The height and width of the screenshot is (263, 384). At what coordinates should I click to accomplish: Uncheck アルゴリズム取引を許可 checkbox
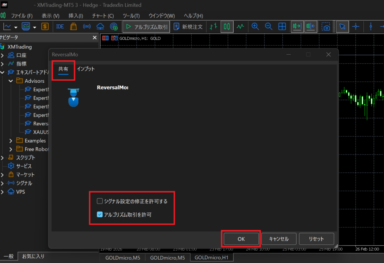(100, 215)
